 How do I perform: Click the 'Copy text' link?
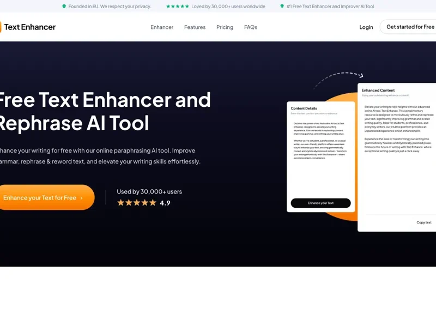click(x=423, y=222)
